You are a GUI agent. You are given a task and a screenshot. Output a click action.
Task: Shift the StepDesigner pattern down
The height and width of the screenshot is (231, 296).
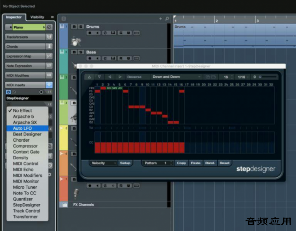[x=99, y=77]
